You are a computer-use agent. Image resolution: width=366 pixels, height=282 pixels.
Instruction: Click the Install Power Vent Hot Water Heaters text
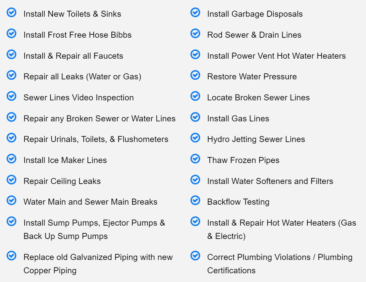click(276, 56)
